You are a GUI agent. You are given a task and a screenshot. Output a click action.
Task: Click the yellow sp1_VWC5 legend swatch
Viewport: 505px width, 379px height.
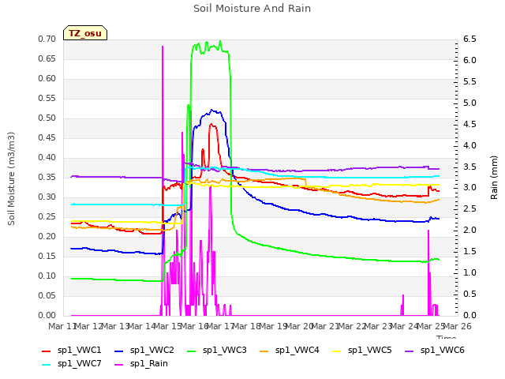click(x=337, y=351)
